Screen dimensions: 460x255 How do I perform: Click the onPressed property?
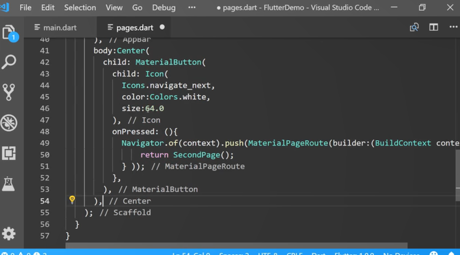(x=133, y=131)
